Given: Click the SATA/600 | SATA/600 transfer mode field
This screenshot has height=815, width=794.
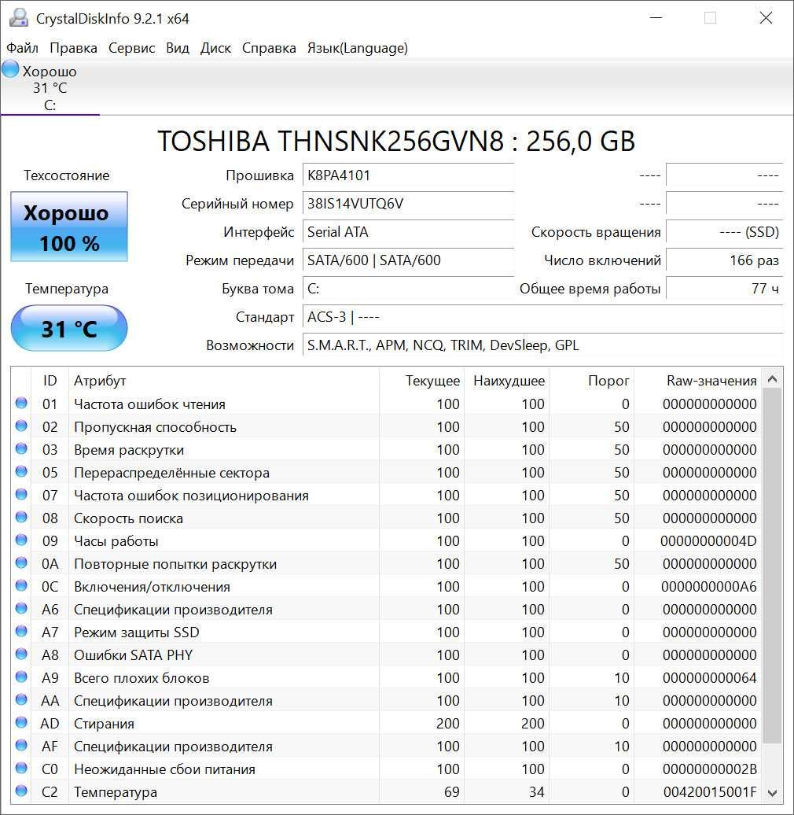Looking at the screenshot, I should point(408,260).
